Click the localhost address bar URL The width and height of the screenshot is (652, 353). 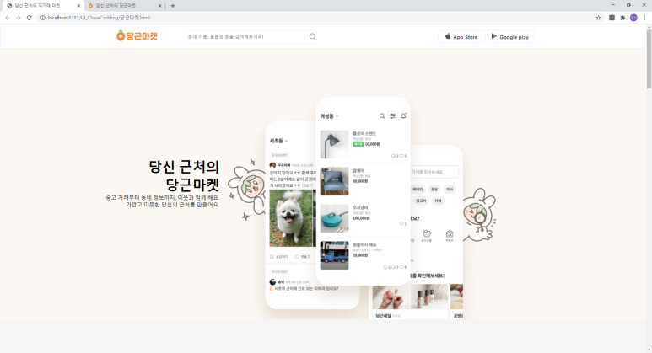[x=99, y=18]
